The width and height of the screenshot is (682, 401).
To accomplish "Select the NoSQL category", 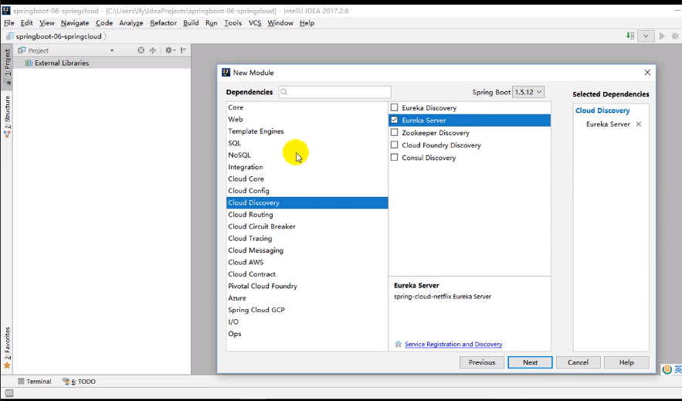I will click(x=307, y=155).
